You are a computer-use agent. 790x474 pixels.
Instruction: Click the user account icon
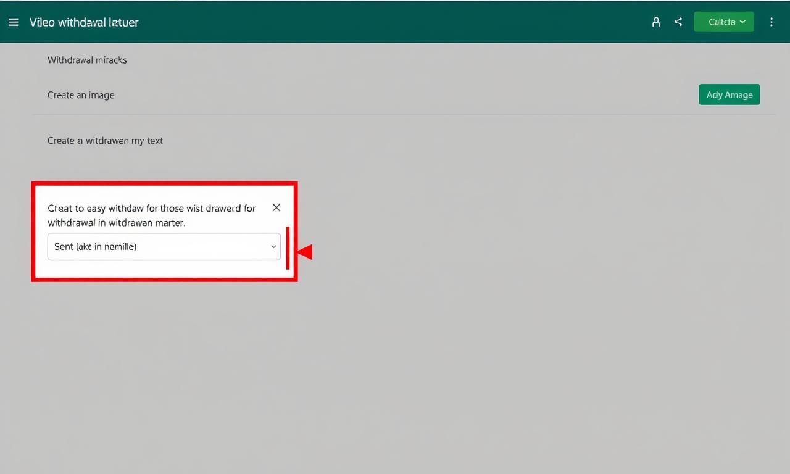tap(656, 22)
